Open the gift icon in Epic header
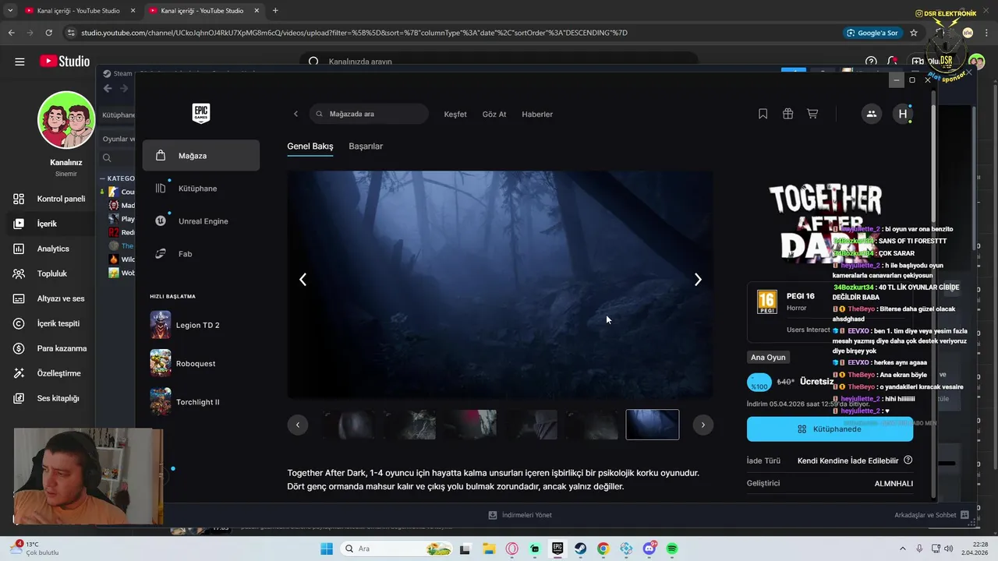998x561 pixels. 787,114
